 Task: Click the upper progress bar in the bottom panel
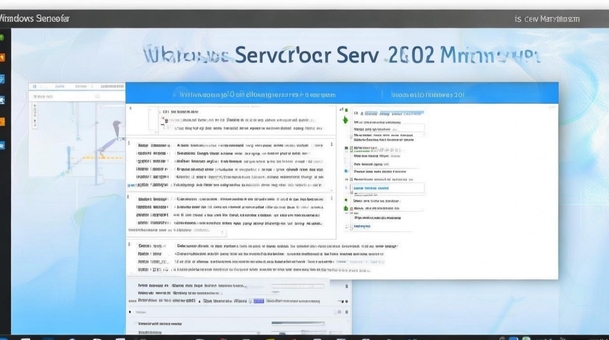tap(298, 286)
